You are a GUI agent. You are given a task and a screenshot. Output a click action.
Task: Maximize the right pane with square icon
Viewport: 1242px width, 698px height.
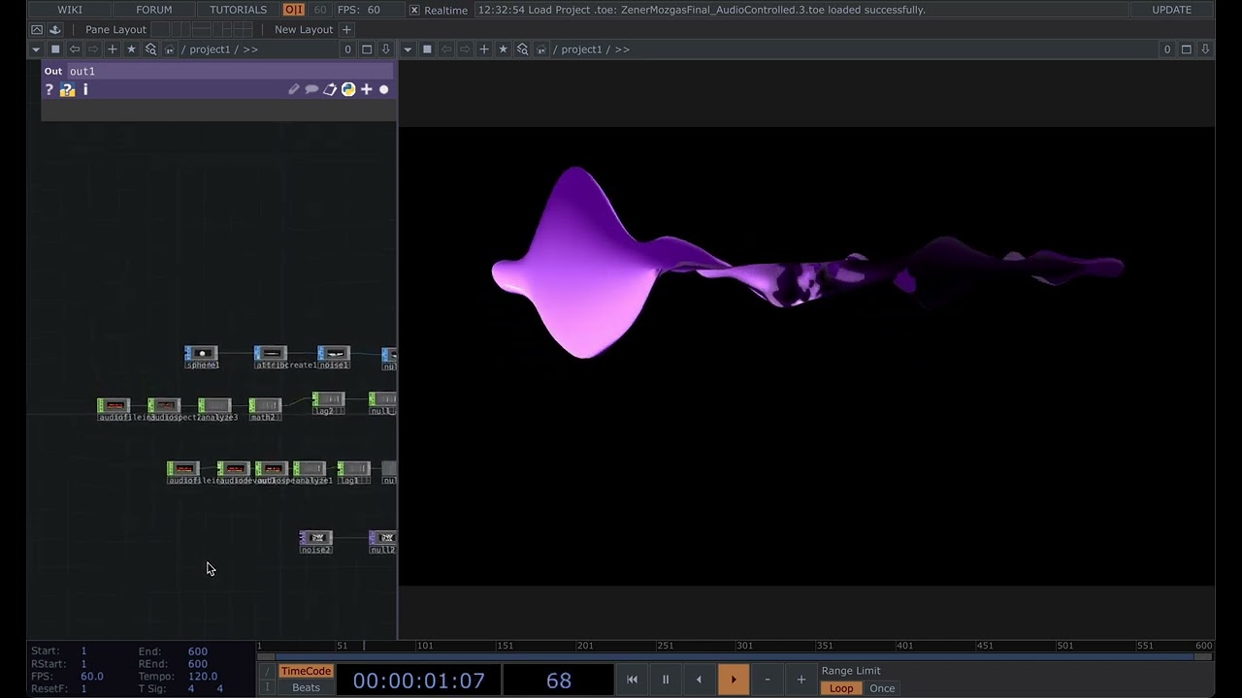click(x=1186, y=49)
